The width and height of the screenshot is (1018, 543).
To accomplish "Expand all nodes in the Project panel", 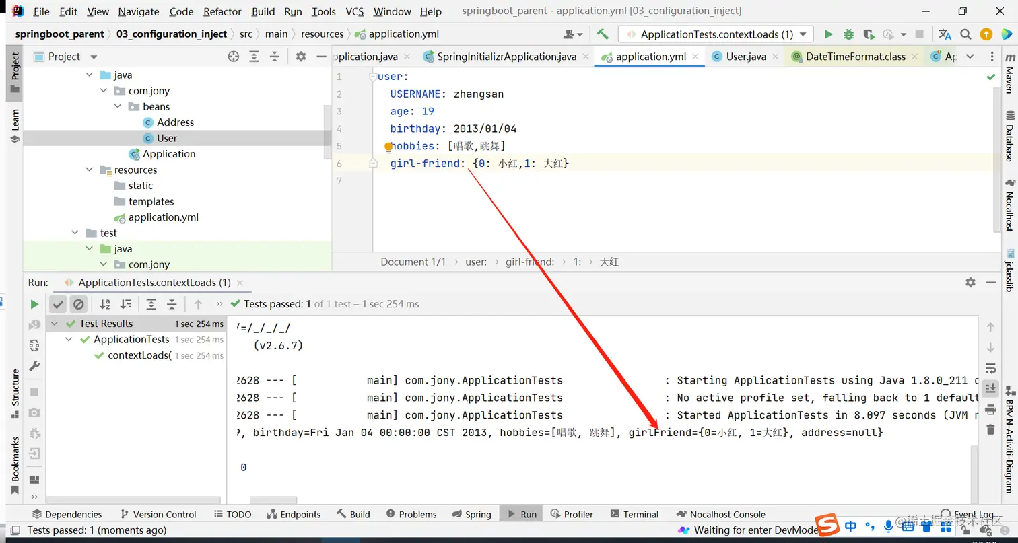I will 254,57.
